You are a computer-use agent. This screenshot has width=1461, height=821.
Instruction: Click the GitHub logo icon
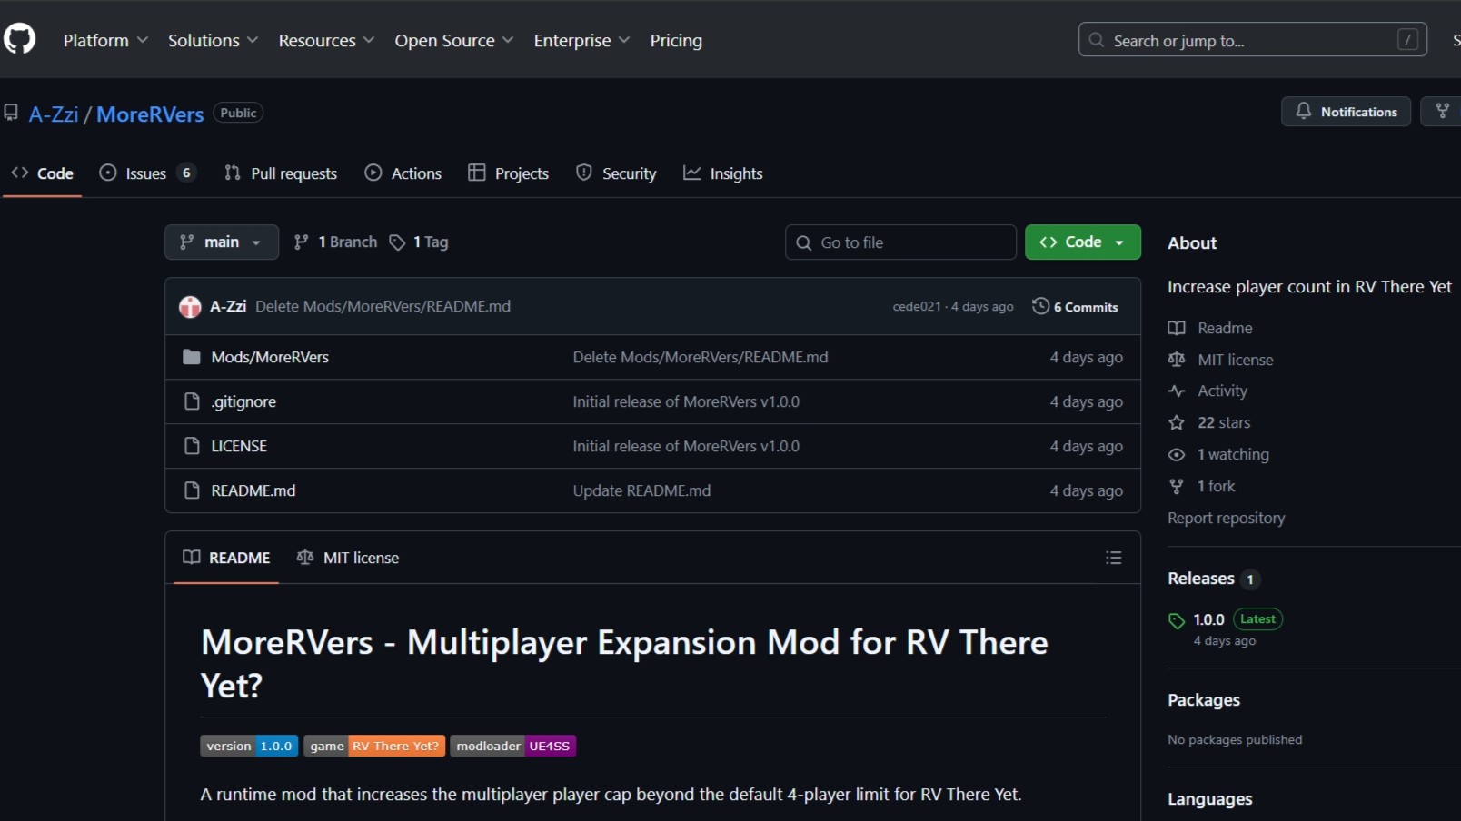[x=19, y=39]
